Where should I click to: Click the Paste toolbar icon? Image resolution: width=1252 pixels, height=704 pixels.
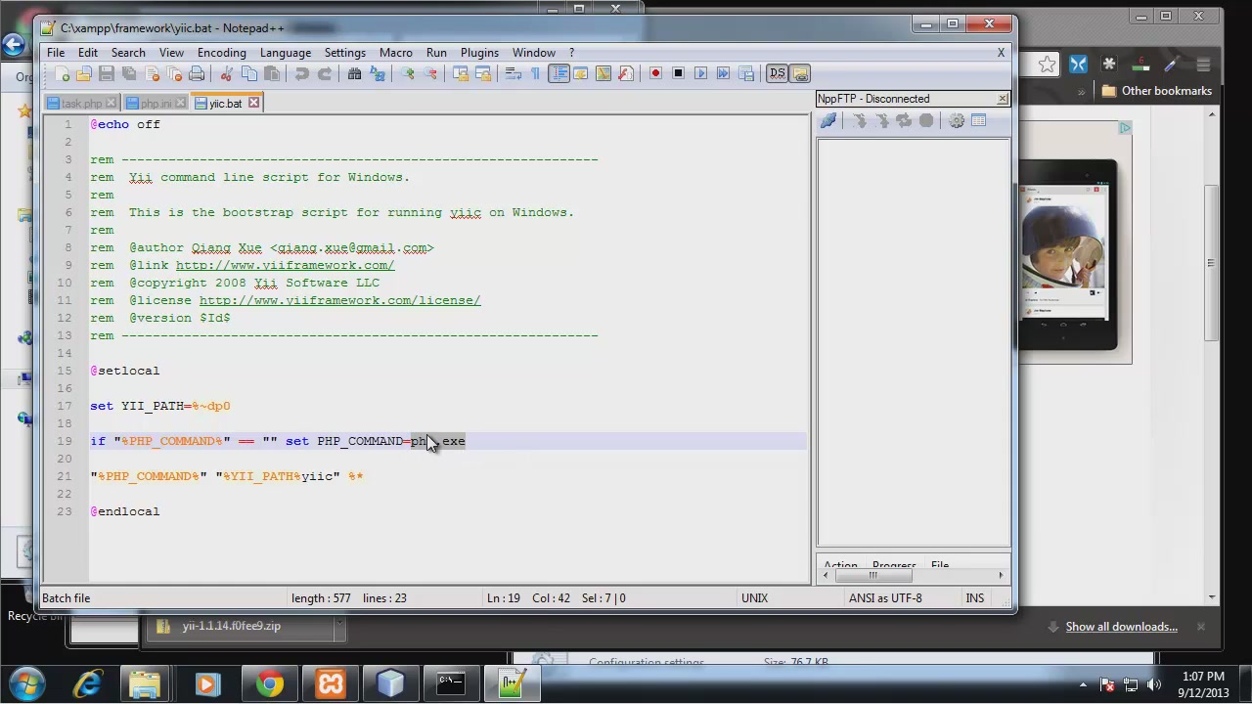(271, 74)
